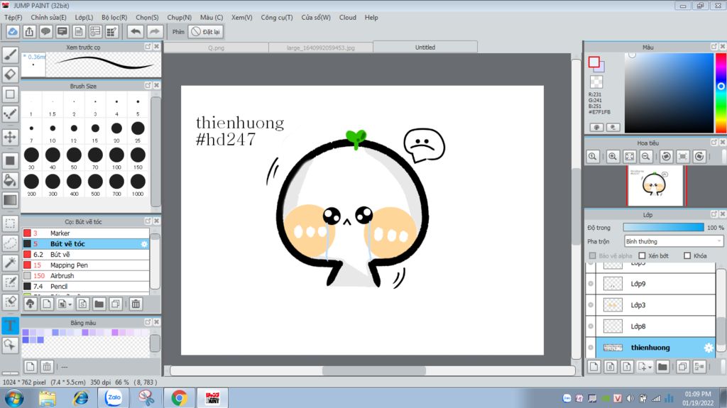Switch to the Q.png tab
This screenshot has height=408, width=727.
(216, 48)
